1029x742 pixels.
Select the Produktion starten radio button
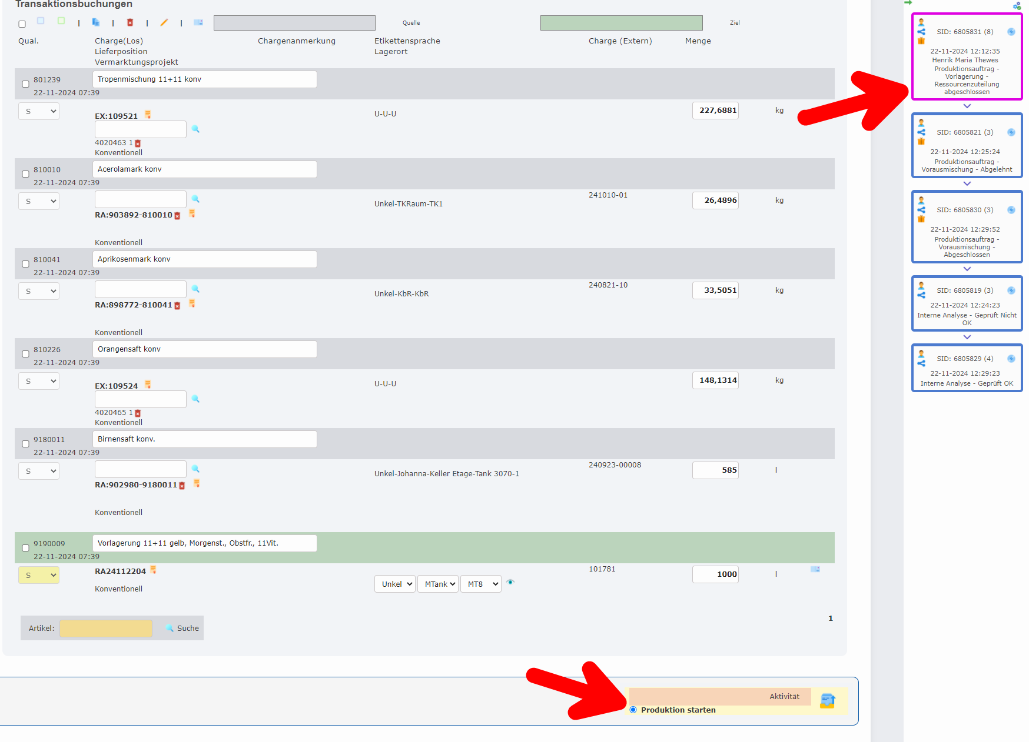(633, 710)
